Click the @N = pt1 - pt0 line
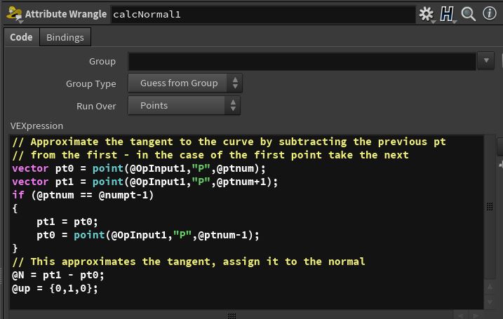Image resolution: width=503 pixels, height=319 pixels. click(x=58, y=275)
